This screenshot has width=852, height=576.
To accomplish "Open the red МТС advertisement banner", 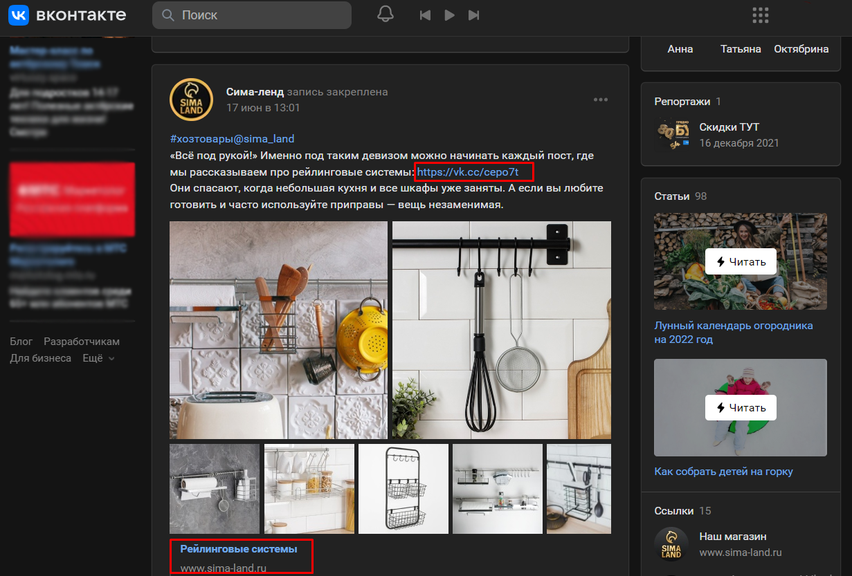I will [72, 199].
